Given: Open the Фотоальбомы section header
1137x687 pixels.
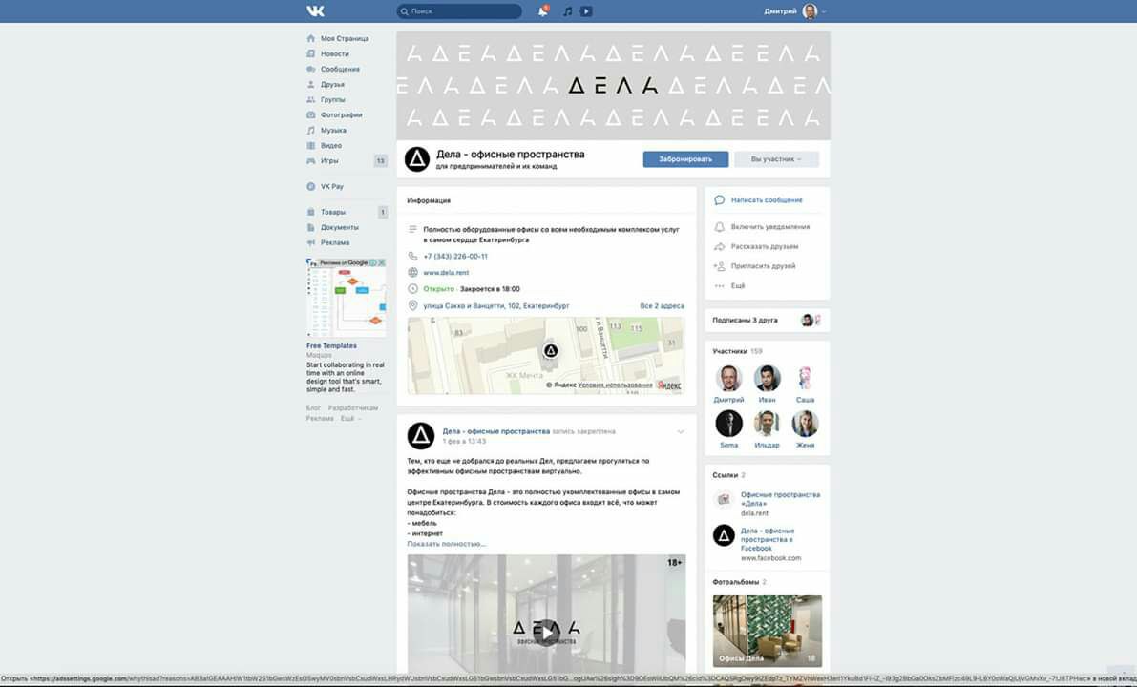Looking at the screenshot, I should (x=739, y=582).
